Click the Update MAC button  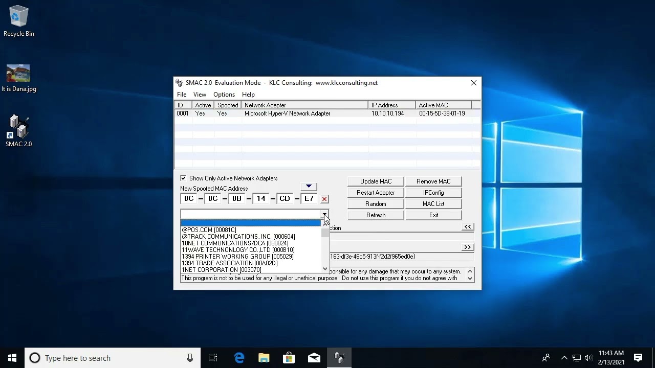click(376, 181)
